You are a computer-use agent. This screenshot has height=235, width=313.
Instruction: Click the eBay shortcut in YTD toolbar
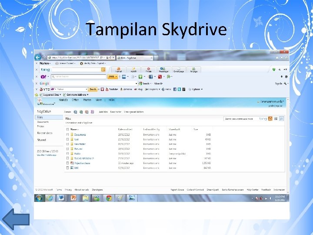pyautogui.click(x=138, y=89)
